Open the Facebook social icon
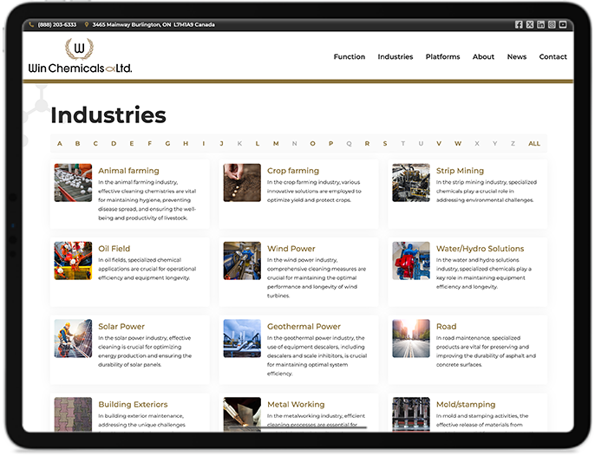 [520, 24]
